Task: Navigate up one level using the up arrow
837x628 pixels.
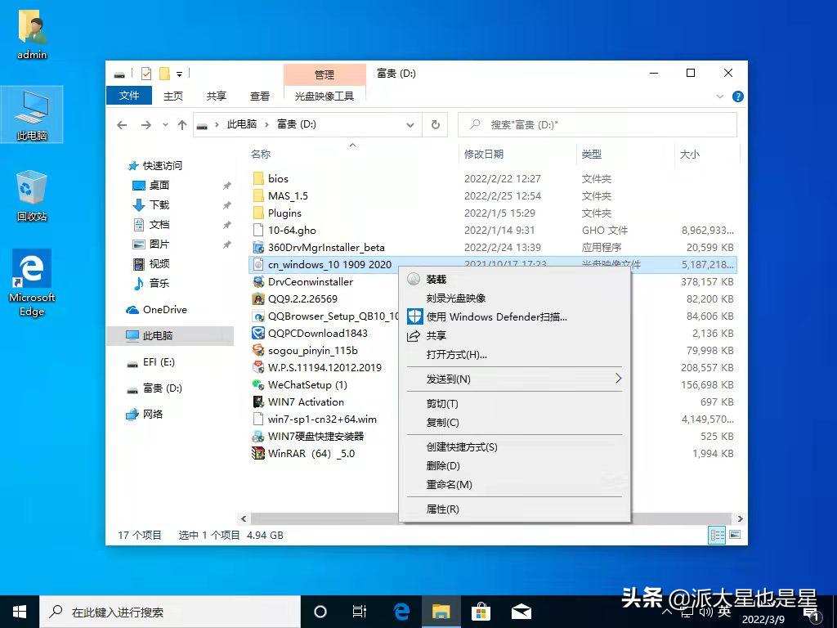Action: 181,124
